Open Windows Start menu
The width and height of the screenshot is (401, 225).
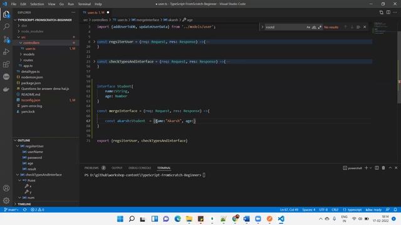click(120, 219)
